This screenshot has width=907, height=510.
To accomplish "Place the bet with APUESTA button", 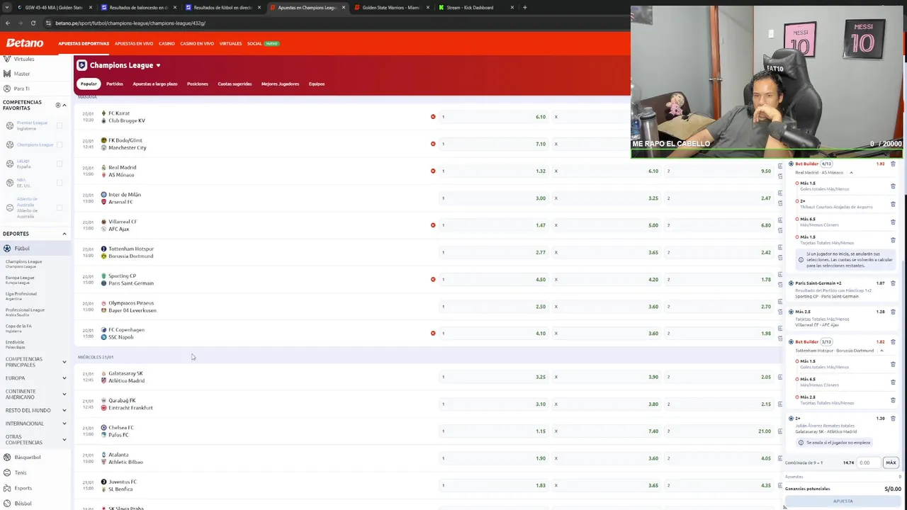I will [843, 501].
